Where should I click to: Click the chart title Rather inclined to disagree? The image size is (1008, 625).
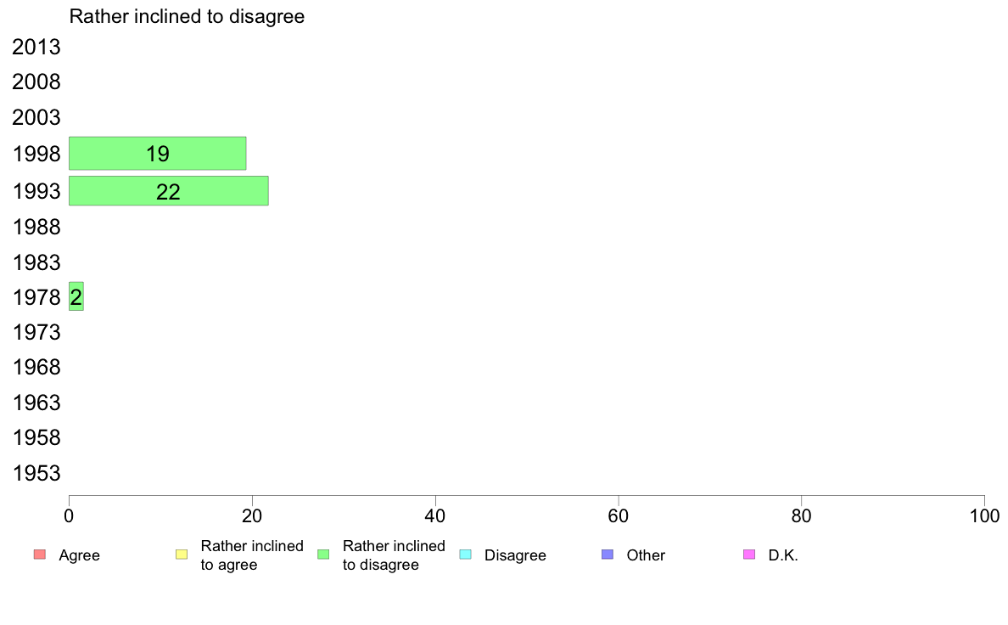click(x=187, y=17)
